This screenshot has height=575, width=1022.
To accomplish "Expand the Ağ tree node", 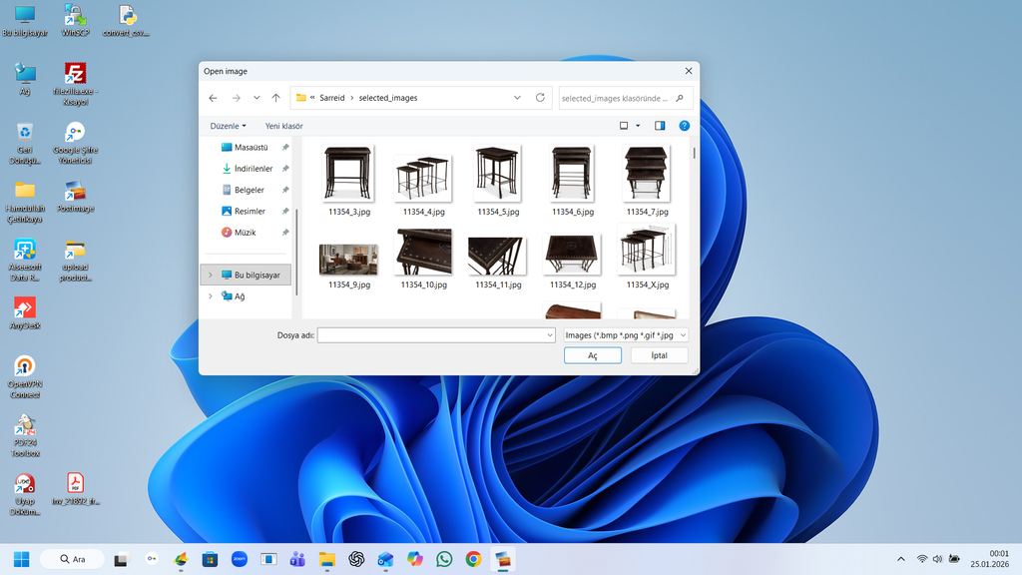I will pos(210,295).
